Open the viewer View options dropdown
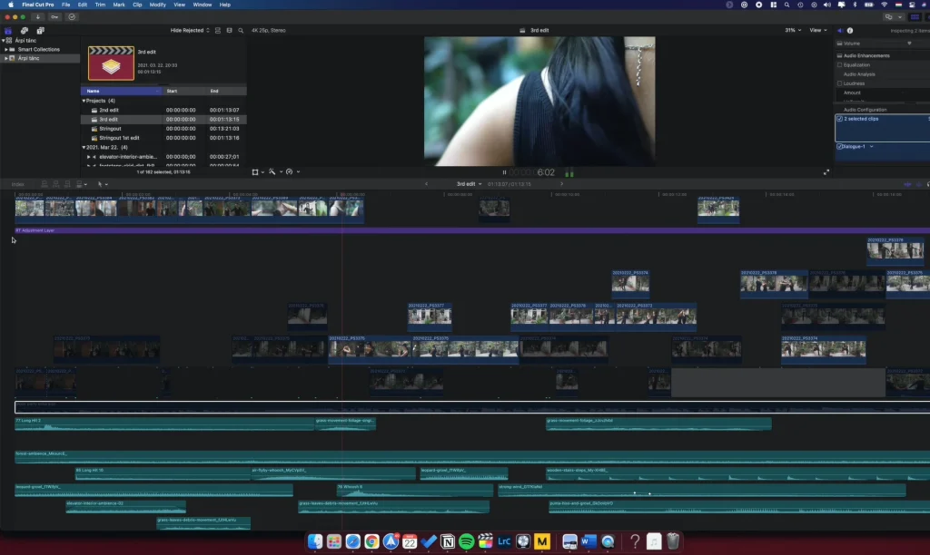Image resolution: width=930 pixels, height=555 pixels. pyautogui.click(x=818, y=30)
